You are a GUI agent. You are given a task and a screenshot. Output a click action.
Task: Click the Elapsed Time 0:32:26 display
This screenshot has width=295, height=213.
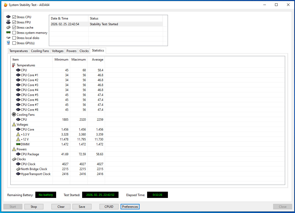[x=158, y=195]
